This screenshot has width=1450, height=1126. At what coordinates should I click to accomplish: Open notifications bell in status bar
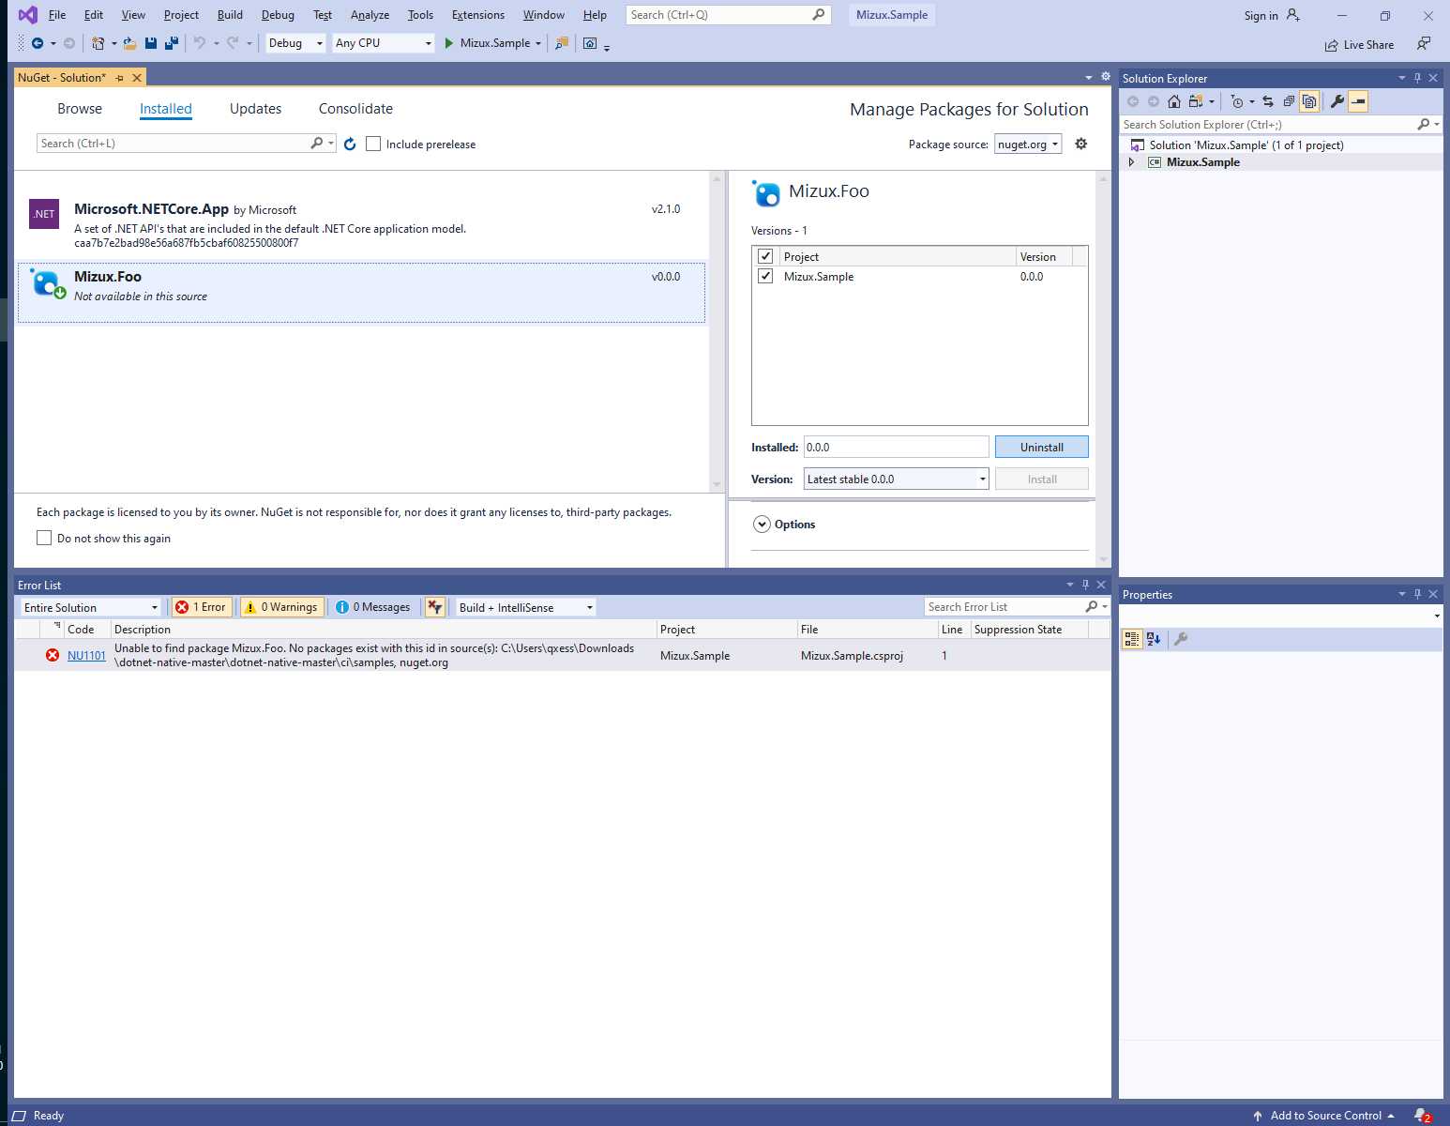(x=1422, y=1116)
